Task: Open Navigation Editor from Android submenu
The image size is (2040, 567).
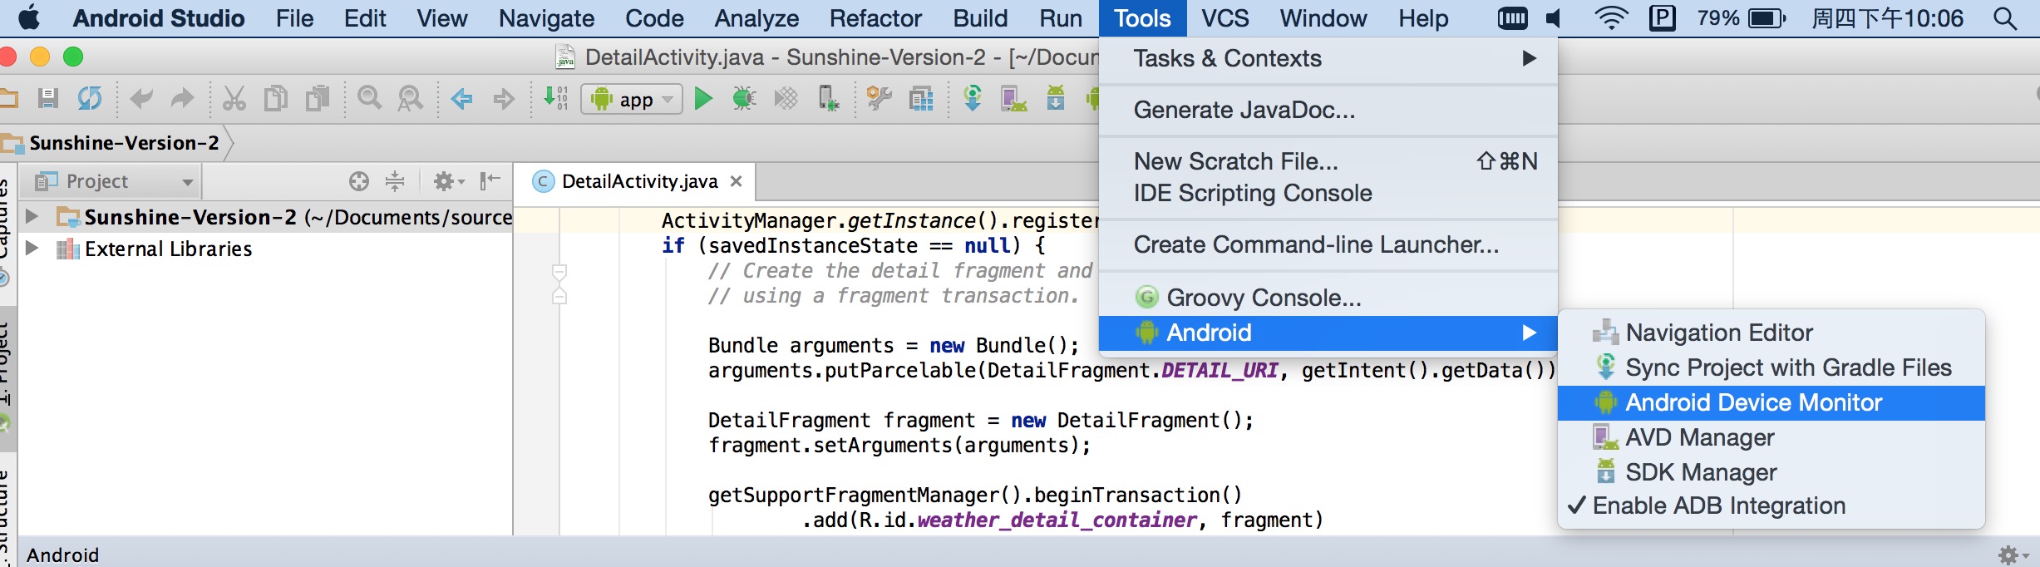Action: [x=1771, y=333]
